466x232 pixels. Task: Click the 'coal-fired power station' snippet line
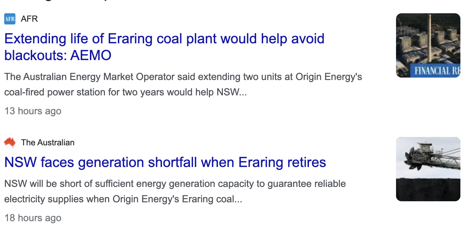click(126, 93)
